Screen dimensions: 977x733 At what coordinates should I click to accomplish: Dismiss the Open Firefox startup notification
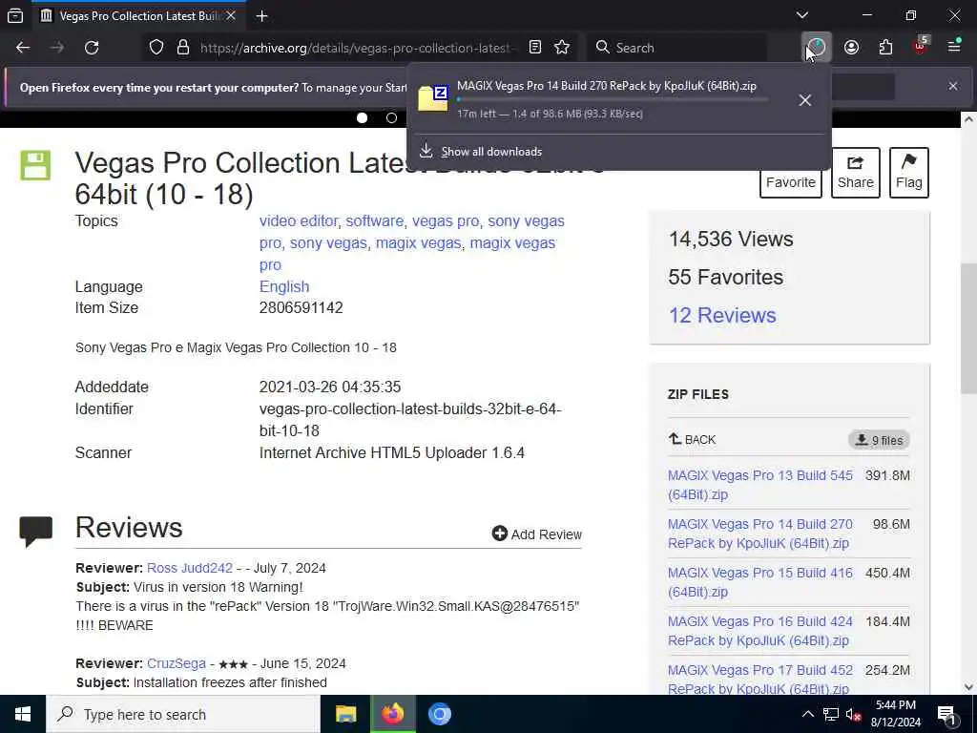tap(953, 86)
